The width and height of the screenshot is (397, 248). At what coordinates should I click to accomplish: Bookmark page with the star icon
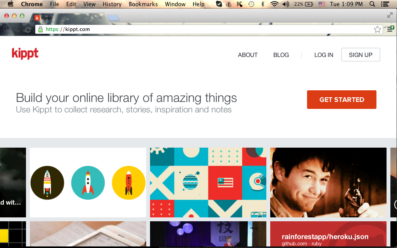[377, 29]
